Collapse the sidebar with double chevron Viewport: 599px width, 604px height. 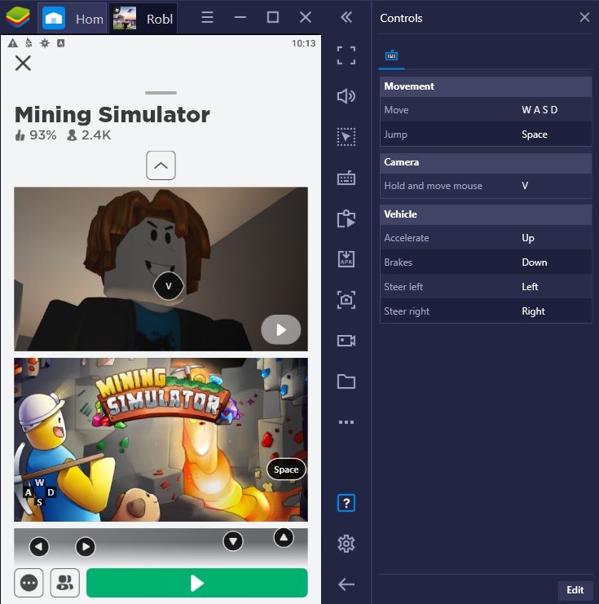click(346, 17)
